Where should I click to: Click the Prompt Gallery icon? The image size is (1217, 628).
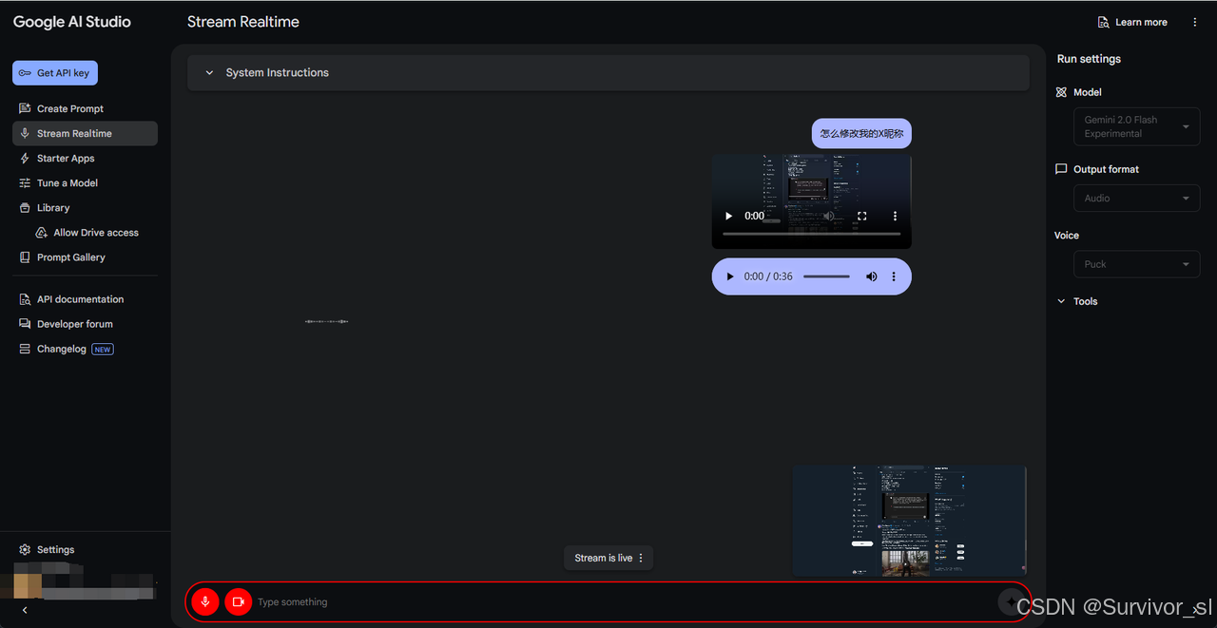[25, 257]
